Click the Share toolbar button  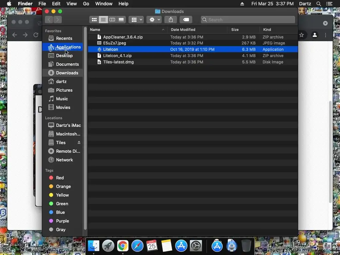pyautogui.click(x=171, y=20)
